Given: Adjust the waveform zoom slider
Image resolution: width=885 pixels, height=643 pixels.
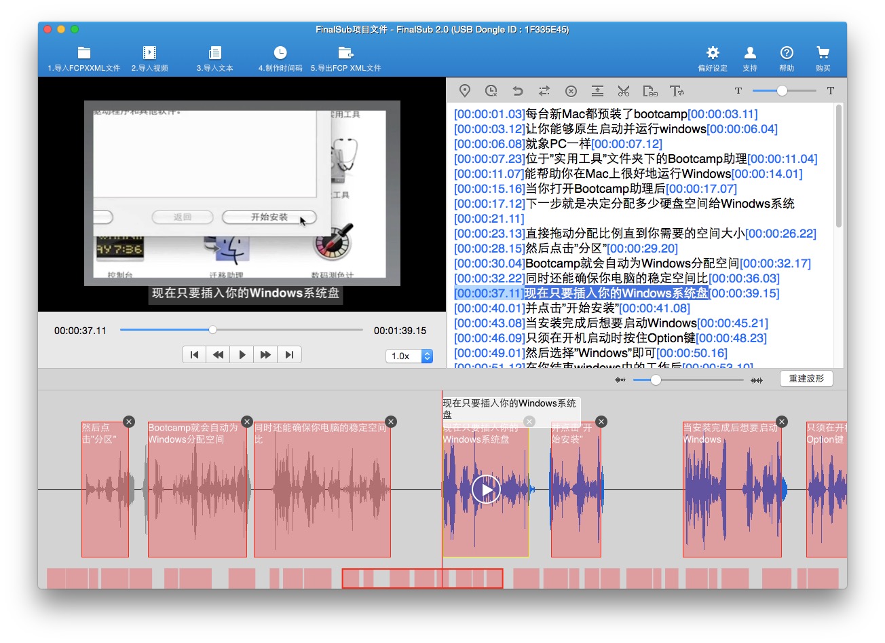Looking at the screenshot, I should pyautogui.click(x=656, y=380).
